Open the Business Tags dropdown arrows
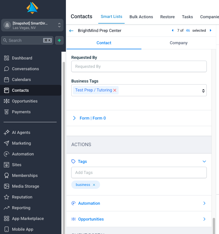 pos(203,91)
